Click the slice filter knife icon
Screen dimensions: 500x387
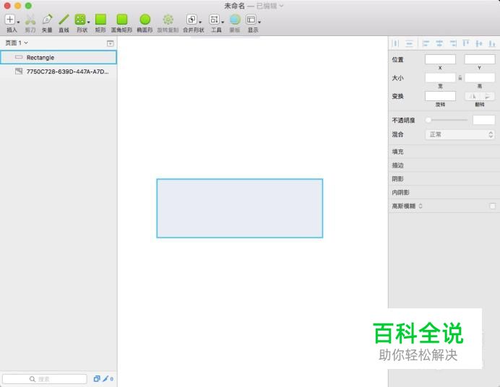tap(105, 378)
